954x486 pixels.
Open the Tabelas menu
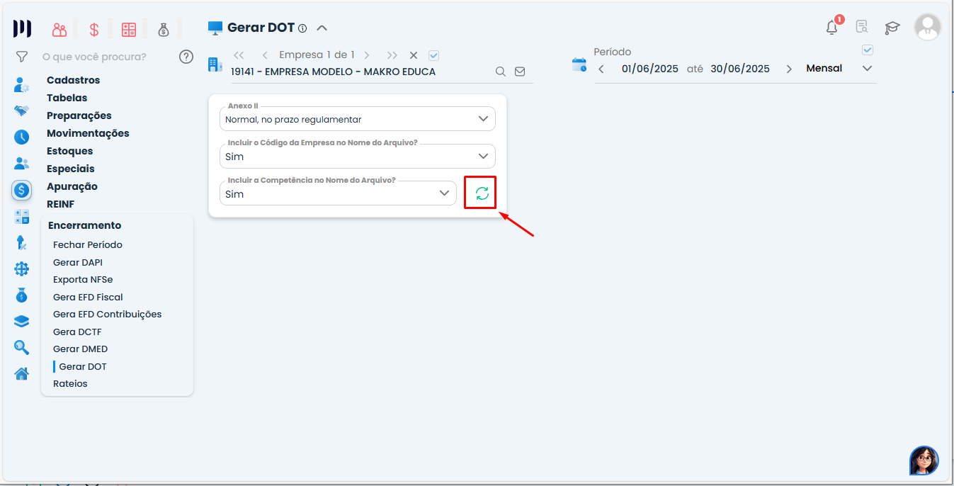click(x=67, y=98)
